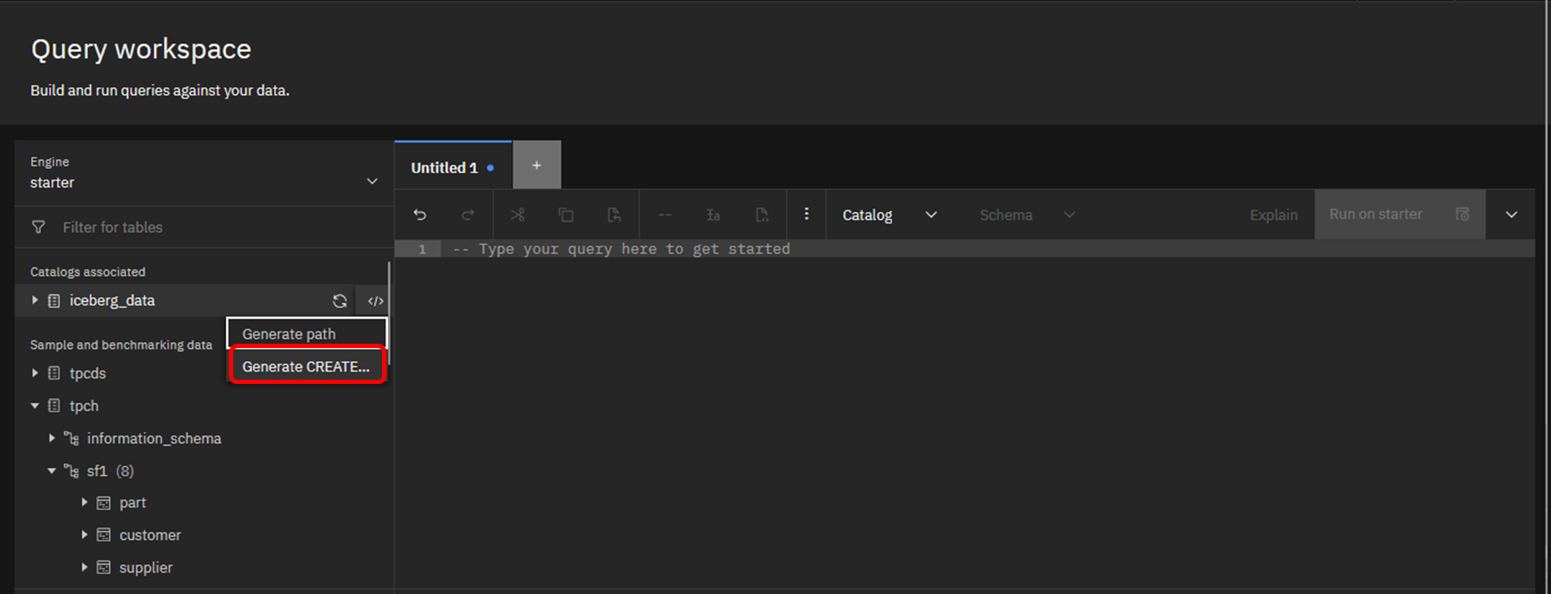Click the undo arrow in editor toolbar

[x=420, y=215]
